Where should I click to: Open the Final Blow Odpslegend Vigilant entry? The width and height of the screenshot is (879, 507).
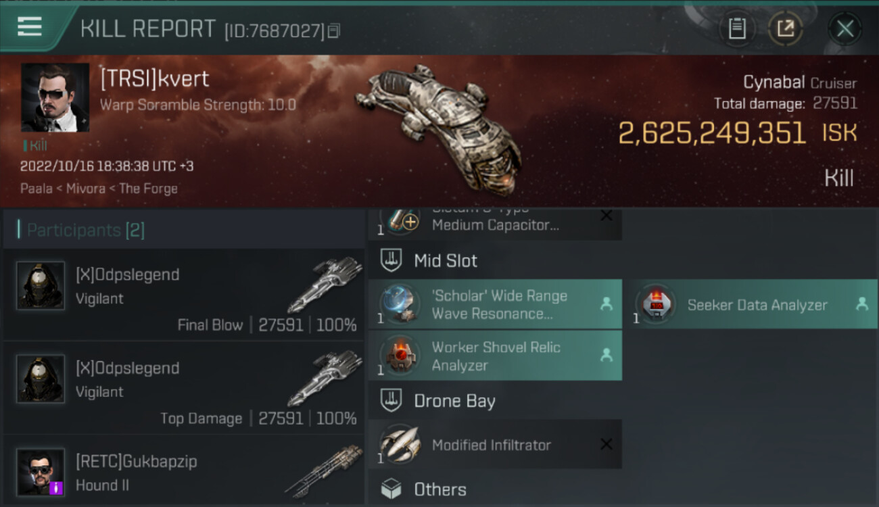point(184,295)
